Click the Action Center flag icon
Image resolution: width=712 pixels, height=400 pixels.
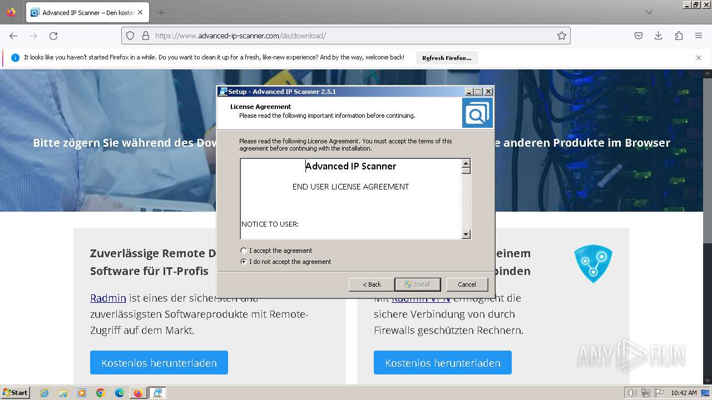coord(659,393)
